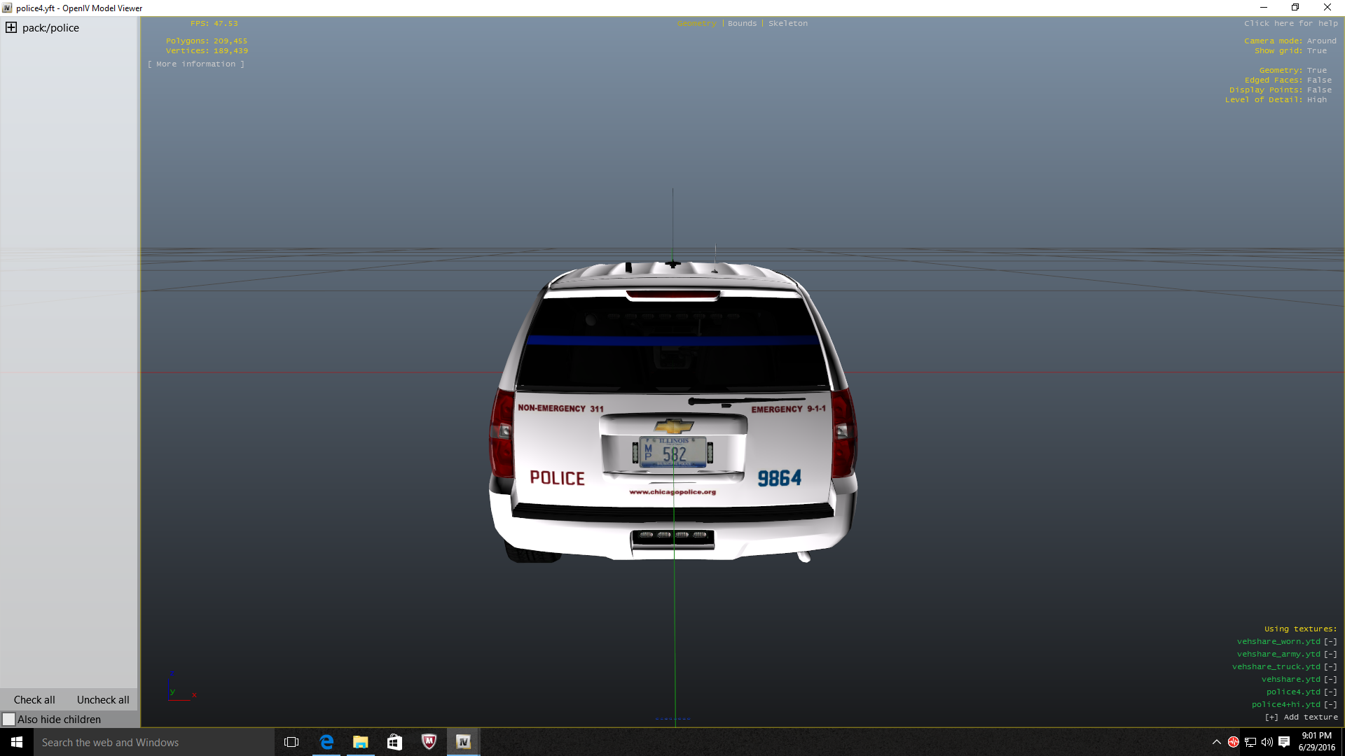Click Uncheck all button
The width and height of the screenshot is (1345, 756).
tap(103, 700)
